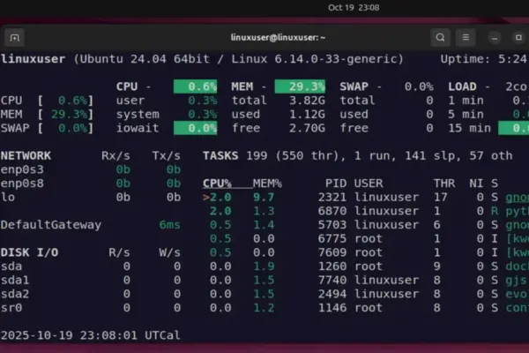Click the 5 min load label
Image resolution: width=529 pixels, height=353 pixels.
(466, 114)
